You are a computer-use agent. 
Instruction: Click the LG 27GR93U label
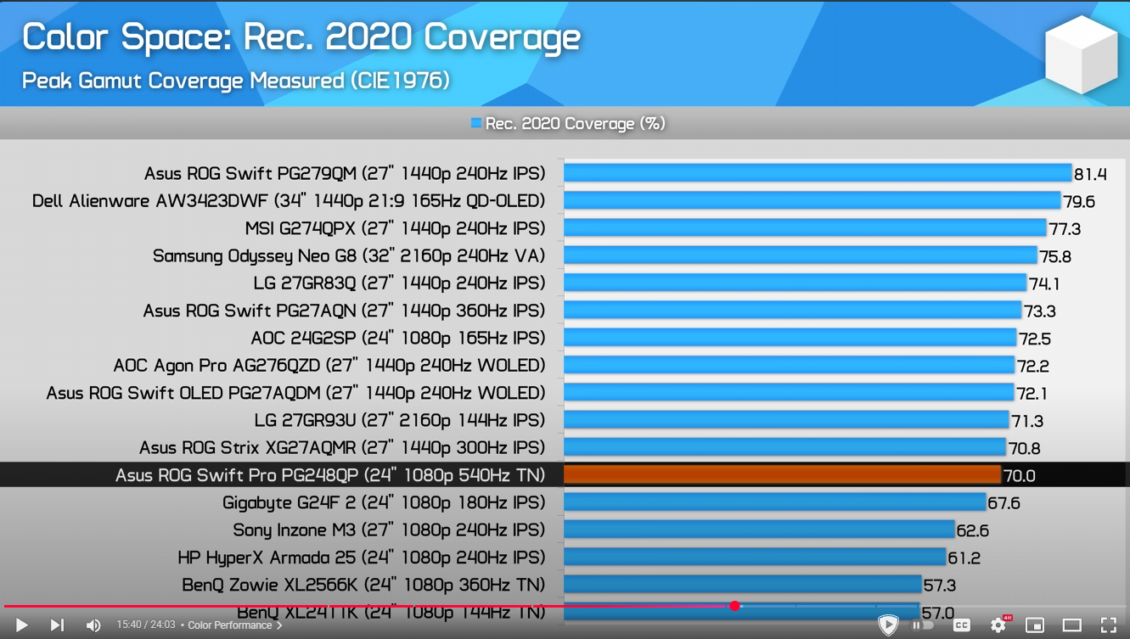click(400, 420)
